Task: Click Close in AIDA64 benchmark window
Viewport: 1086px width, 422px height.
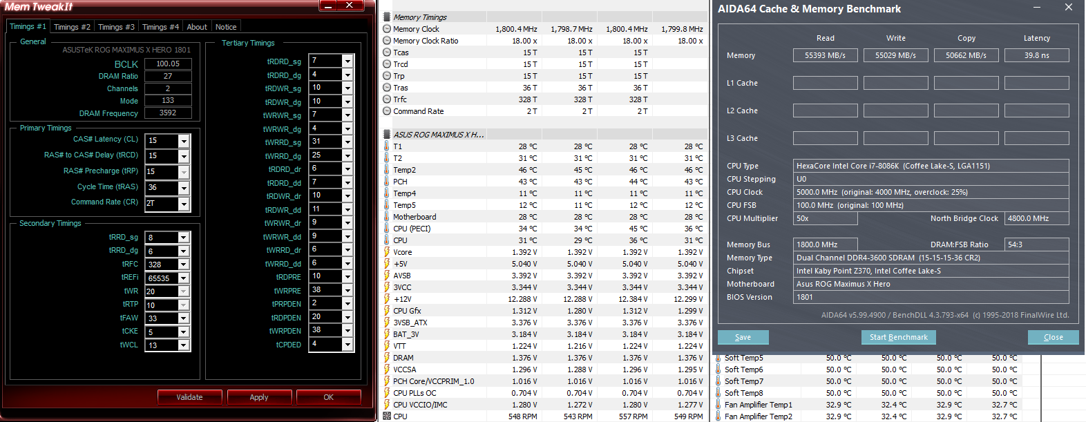Action: point(1054,337)
